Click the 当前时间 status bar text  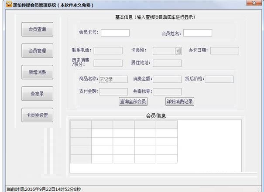(44, 189)
